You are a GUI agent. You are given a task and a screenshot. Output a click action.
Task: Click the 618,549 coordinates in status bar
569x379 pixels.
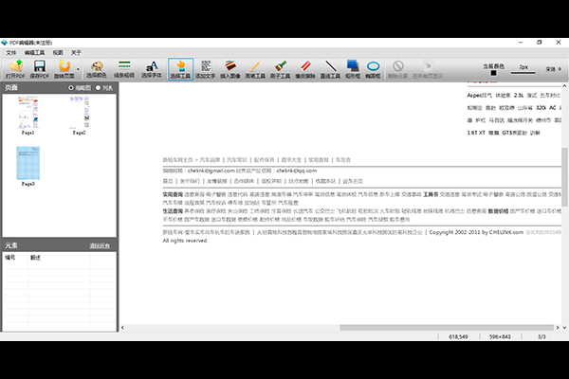(x=458, y=337)
